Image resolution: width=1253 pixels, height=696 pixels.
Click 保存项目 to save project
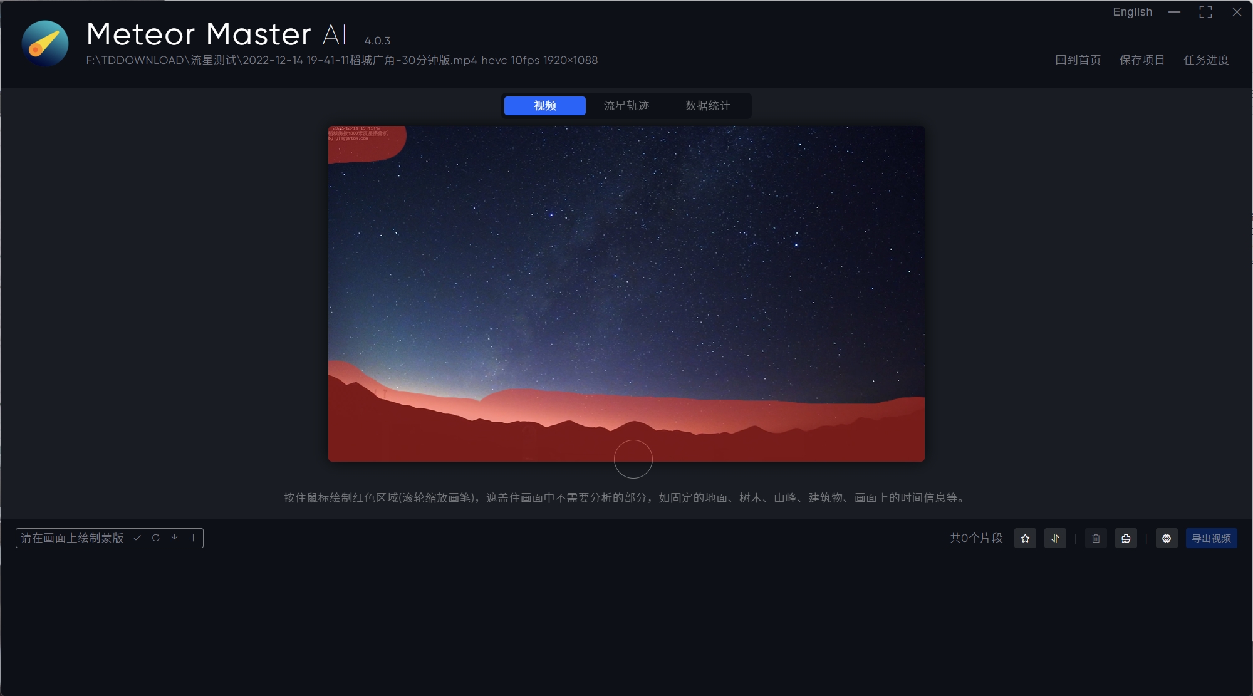(x=1141, y=60)
